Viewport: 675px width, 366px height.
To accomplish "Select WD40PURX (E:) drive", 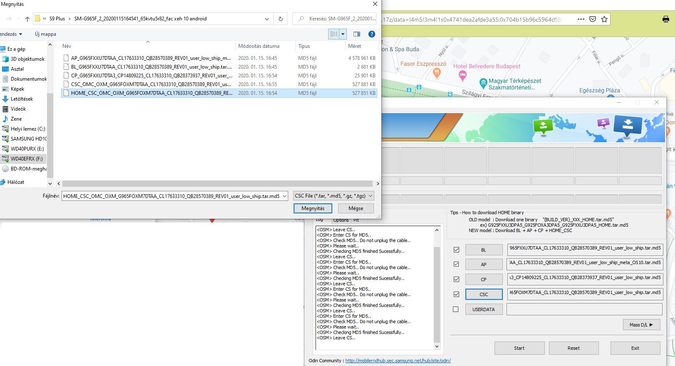I will tap(23, 149).
